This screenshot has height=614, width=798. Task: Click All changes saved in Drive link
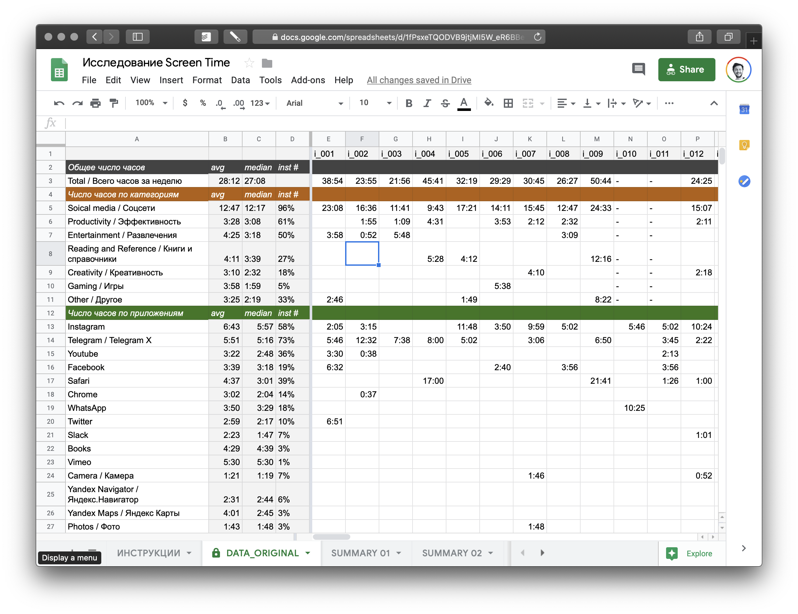(x=419, y=80)
